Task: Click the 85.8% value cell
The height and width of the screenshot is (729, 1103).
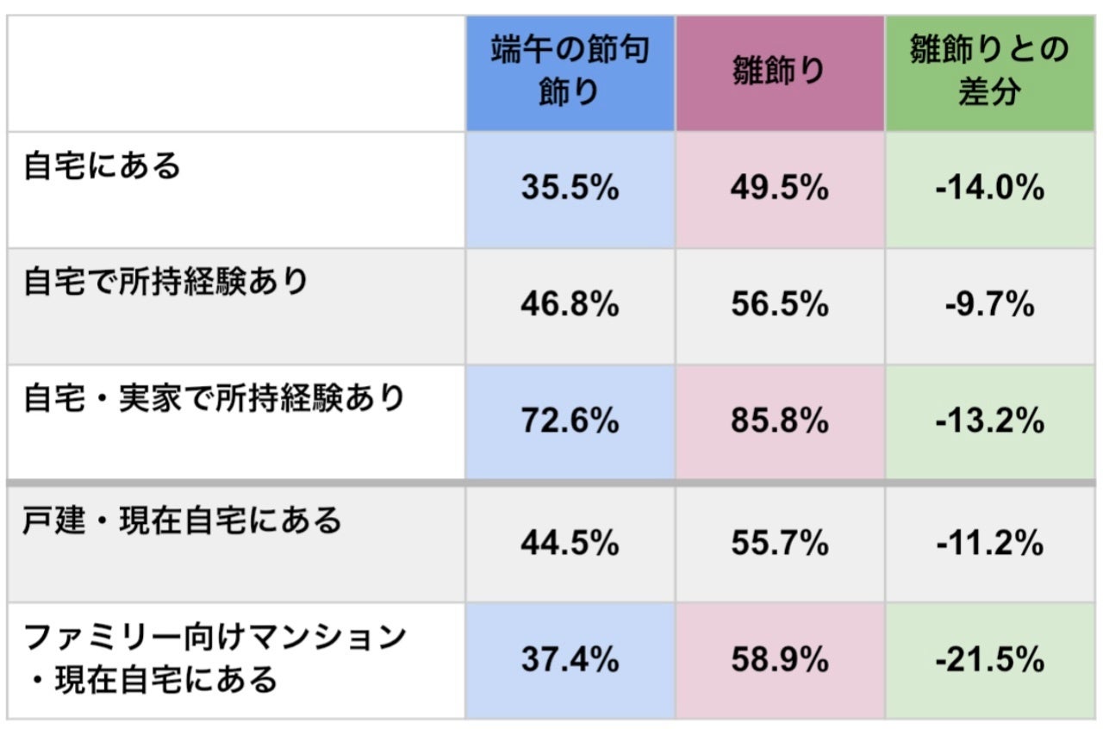Action: 779,421
